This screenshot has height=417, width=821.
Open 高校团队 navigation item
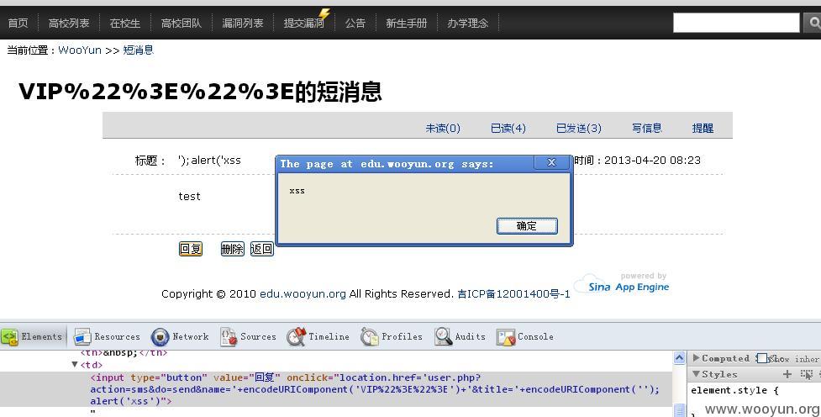[x=182, y=23]
